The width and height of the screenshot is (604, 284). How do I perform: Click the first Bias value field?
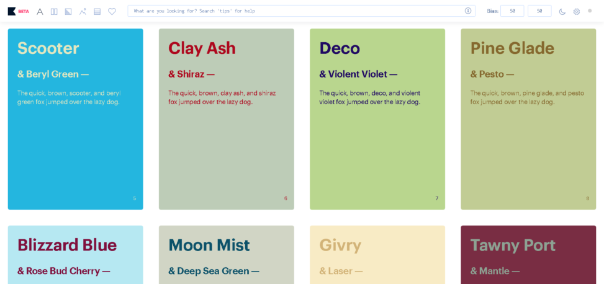click(512, 11)
